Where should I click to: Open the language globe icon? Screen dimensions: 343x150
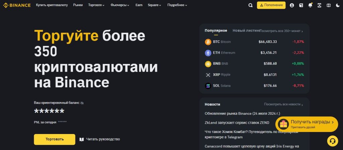[329, 5]
